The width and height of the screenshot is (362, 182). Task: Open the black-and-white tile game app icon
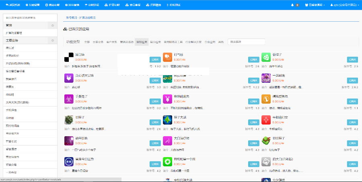click(x=69, y=57)
